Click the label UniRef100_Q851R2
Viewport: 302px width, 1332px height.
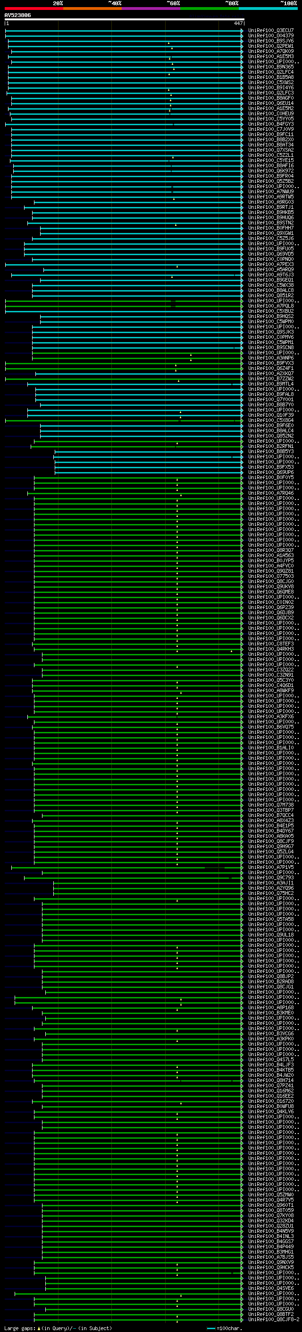click(x=270, y=295)
